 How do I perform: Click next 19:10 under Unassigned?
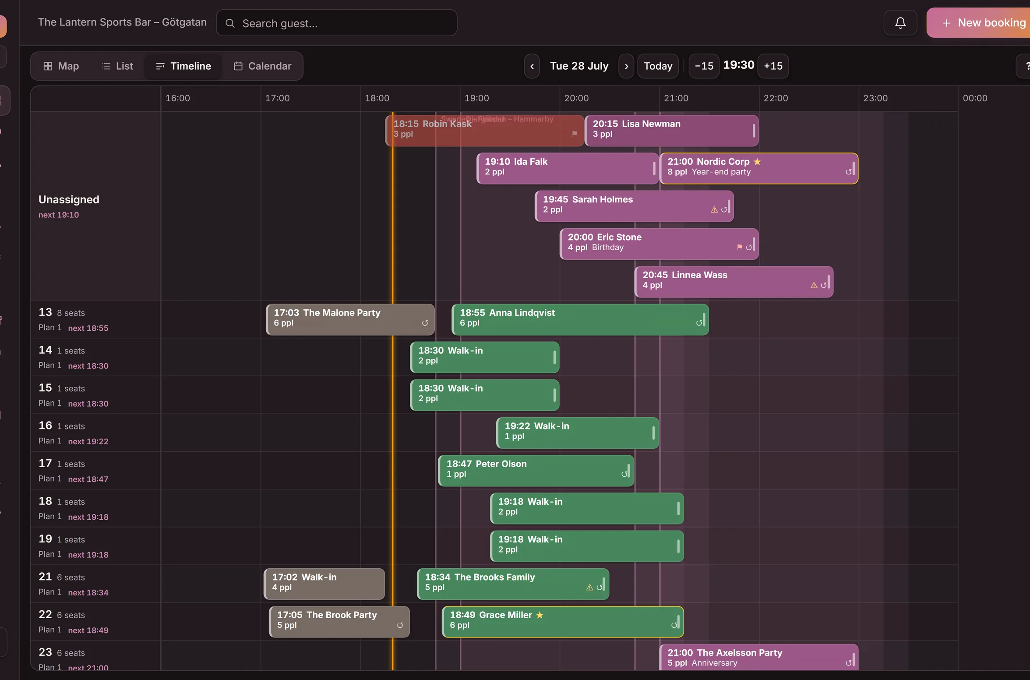point(59,215)
